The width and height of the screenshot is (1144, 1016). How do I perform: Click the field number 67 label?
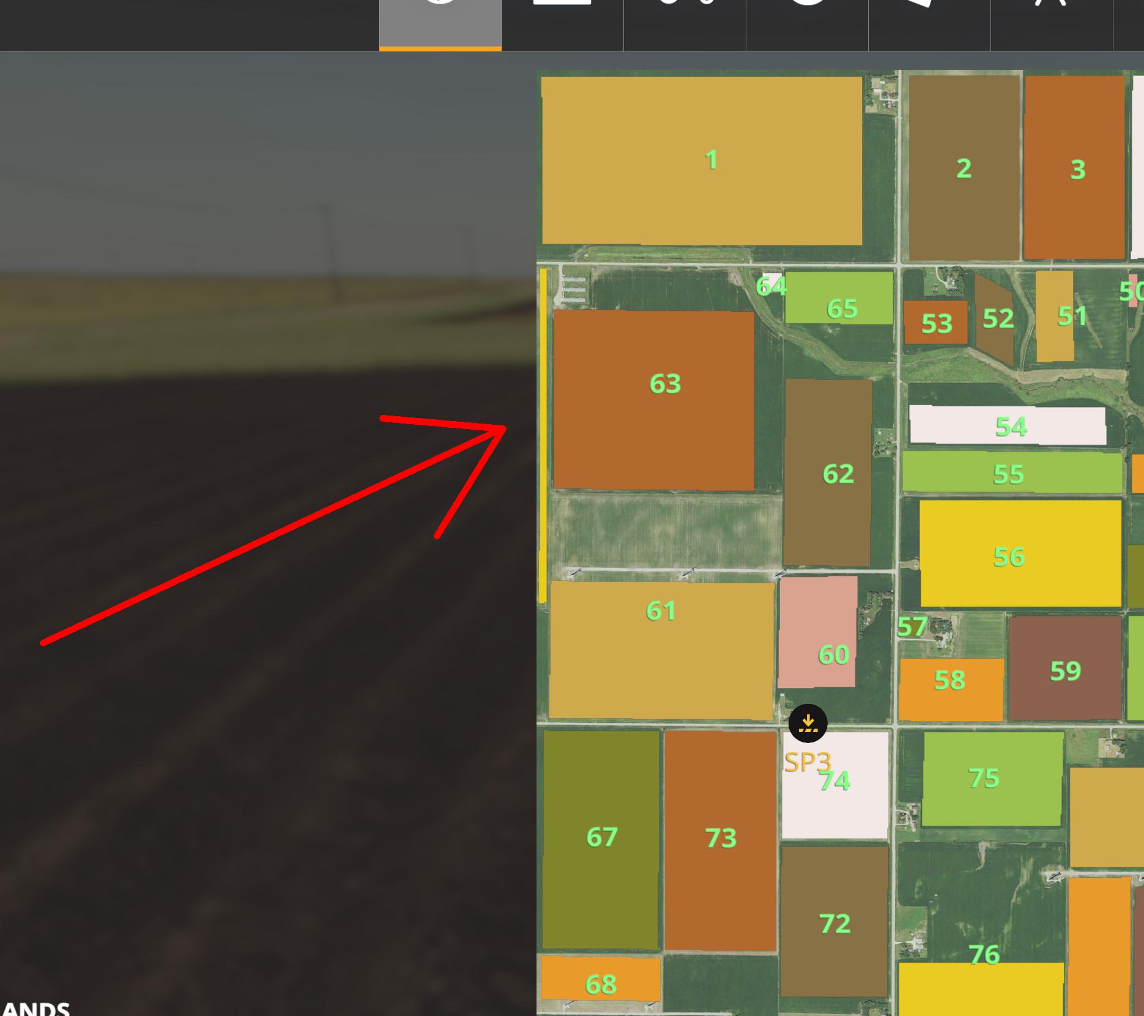[602, 837]
